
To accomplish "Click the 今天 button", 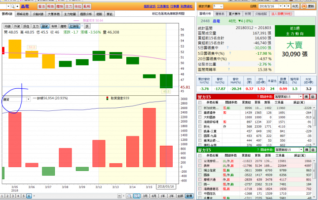I will click(x=295, y=6).
